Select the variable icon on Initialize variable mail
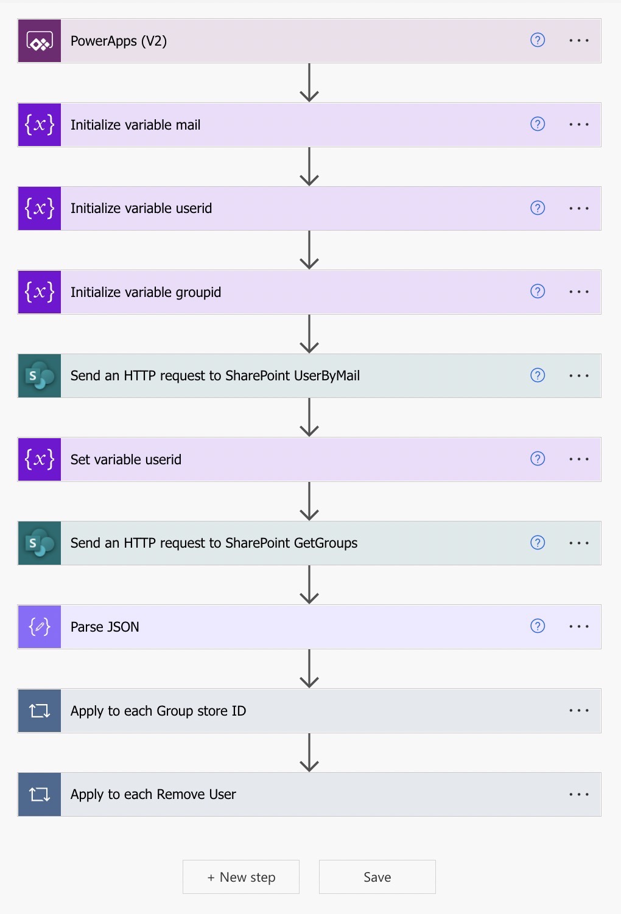621x914 pixels. 39,124
